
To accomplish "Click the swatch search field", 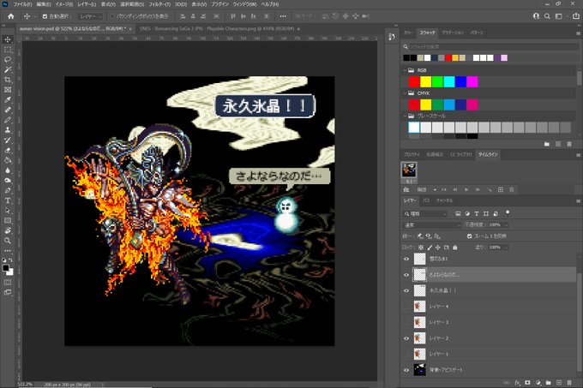I will (493, 47).
